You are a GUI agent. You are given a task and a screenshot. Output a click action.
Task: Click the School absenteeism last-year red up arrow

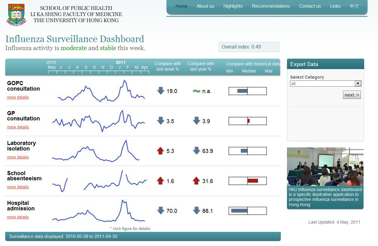(x=197, y=181)
